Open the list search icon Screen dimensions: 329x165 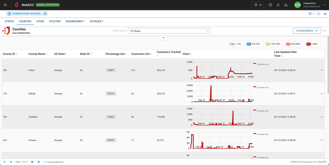(325, 14)
